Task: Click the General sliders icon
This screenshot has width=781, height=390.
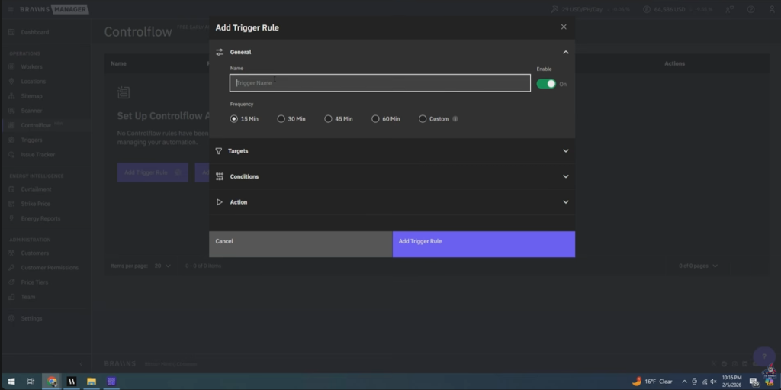Action: coord(220,52)
